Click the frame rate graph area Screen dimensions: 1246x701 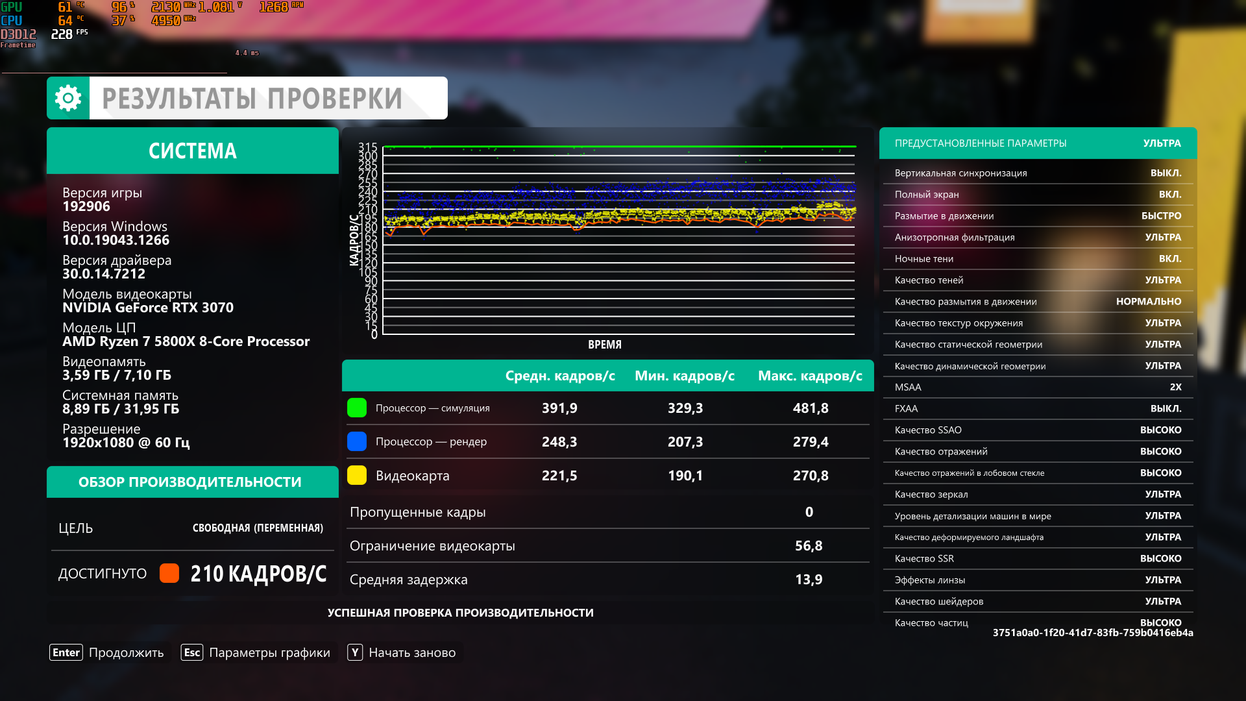618,240
